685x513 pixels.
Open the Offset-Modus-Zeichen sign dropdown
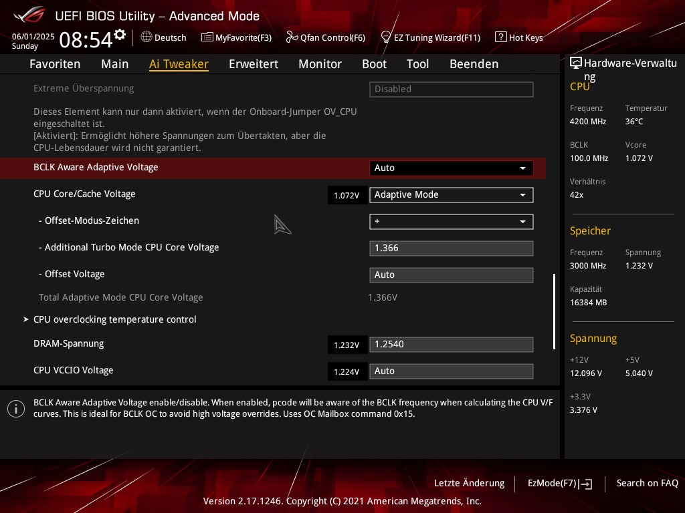click(451, 222)
